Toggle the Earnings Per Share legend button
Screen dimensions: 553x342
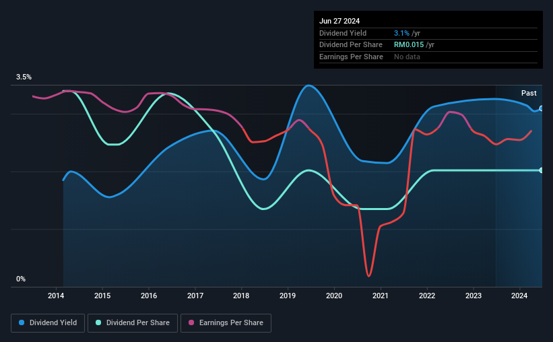pos(226,323)
